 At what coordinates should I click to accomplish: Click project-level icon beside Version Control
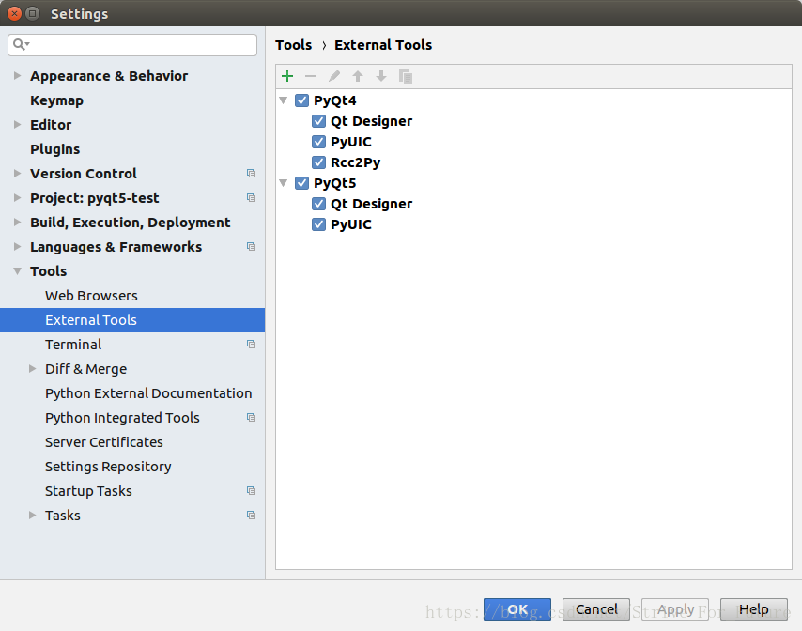251,174
